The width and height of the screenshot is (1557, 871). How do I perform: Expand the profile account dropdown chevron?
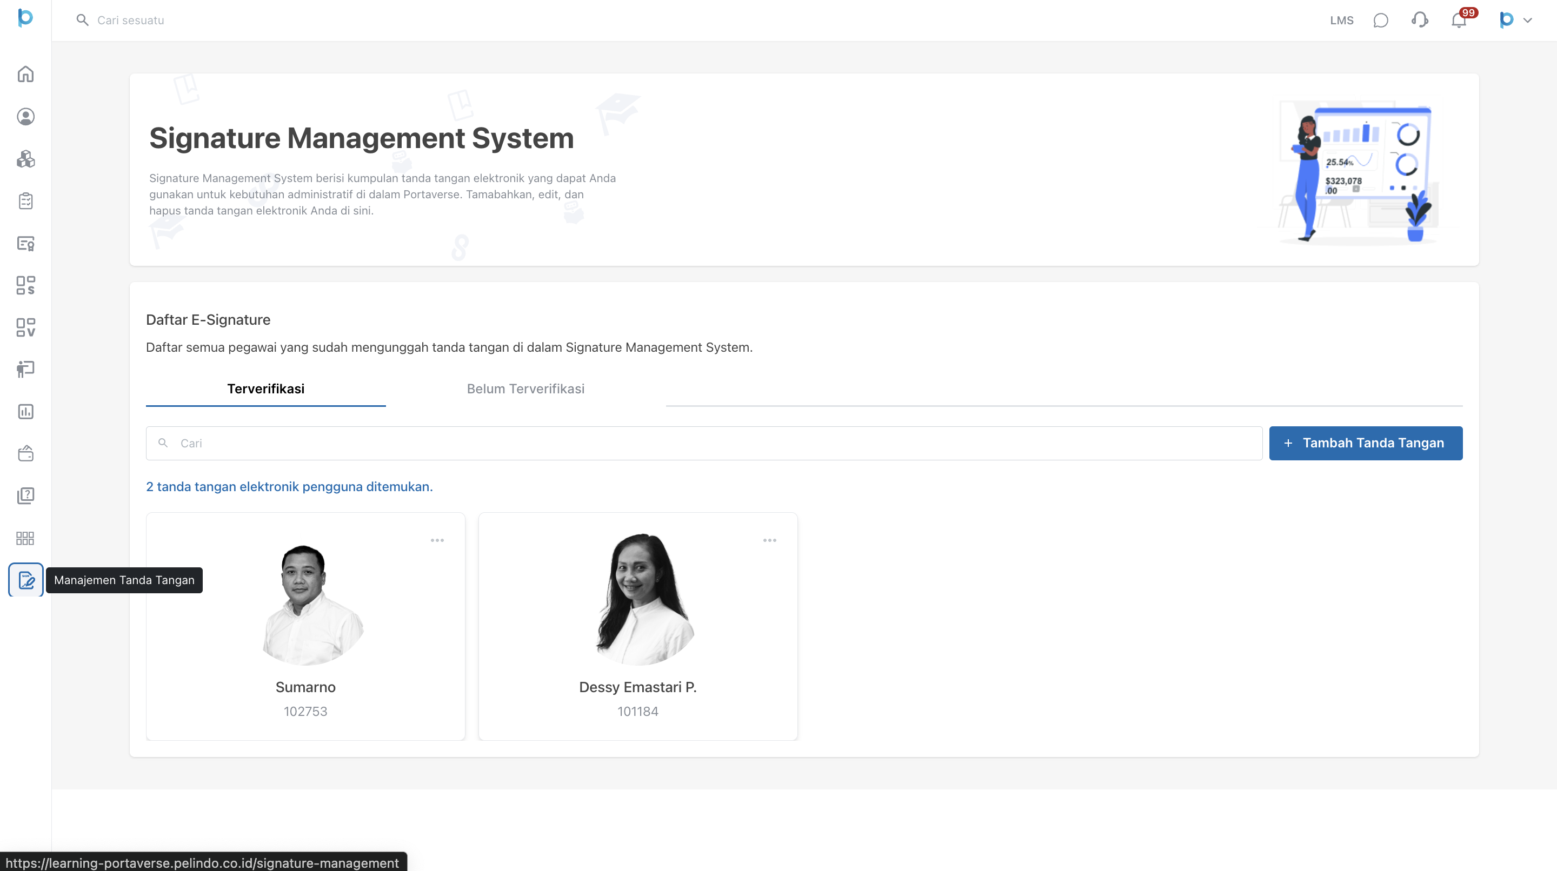(1527, 21)
